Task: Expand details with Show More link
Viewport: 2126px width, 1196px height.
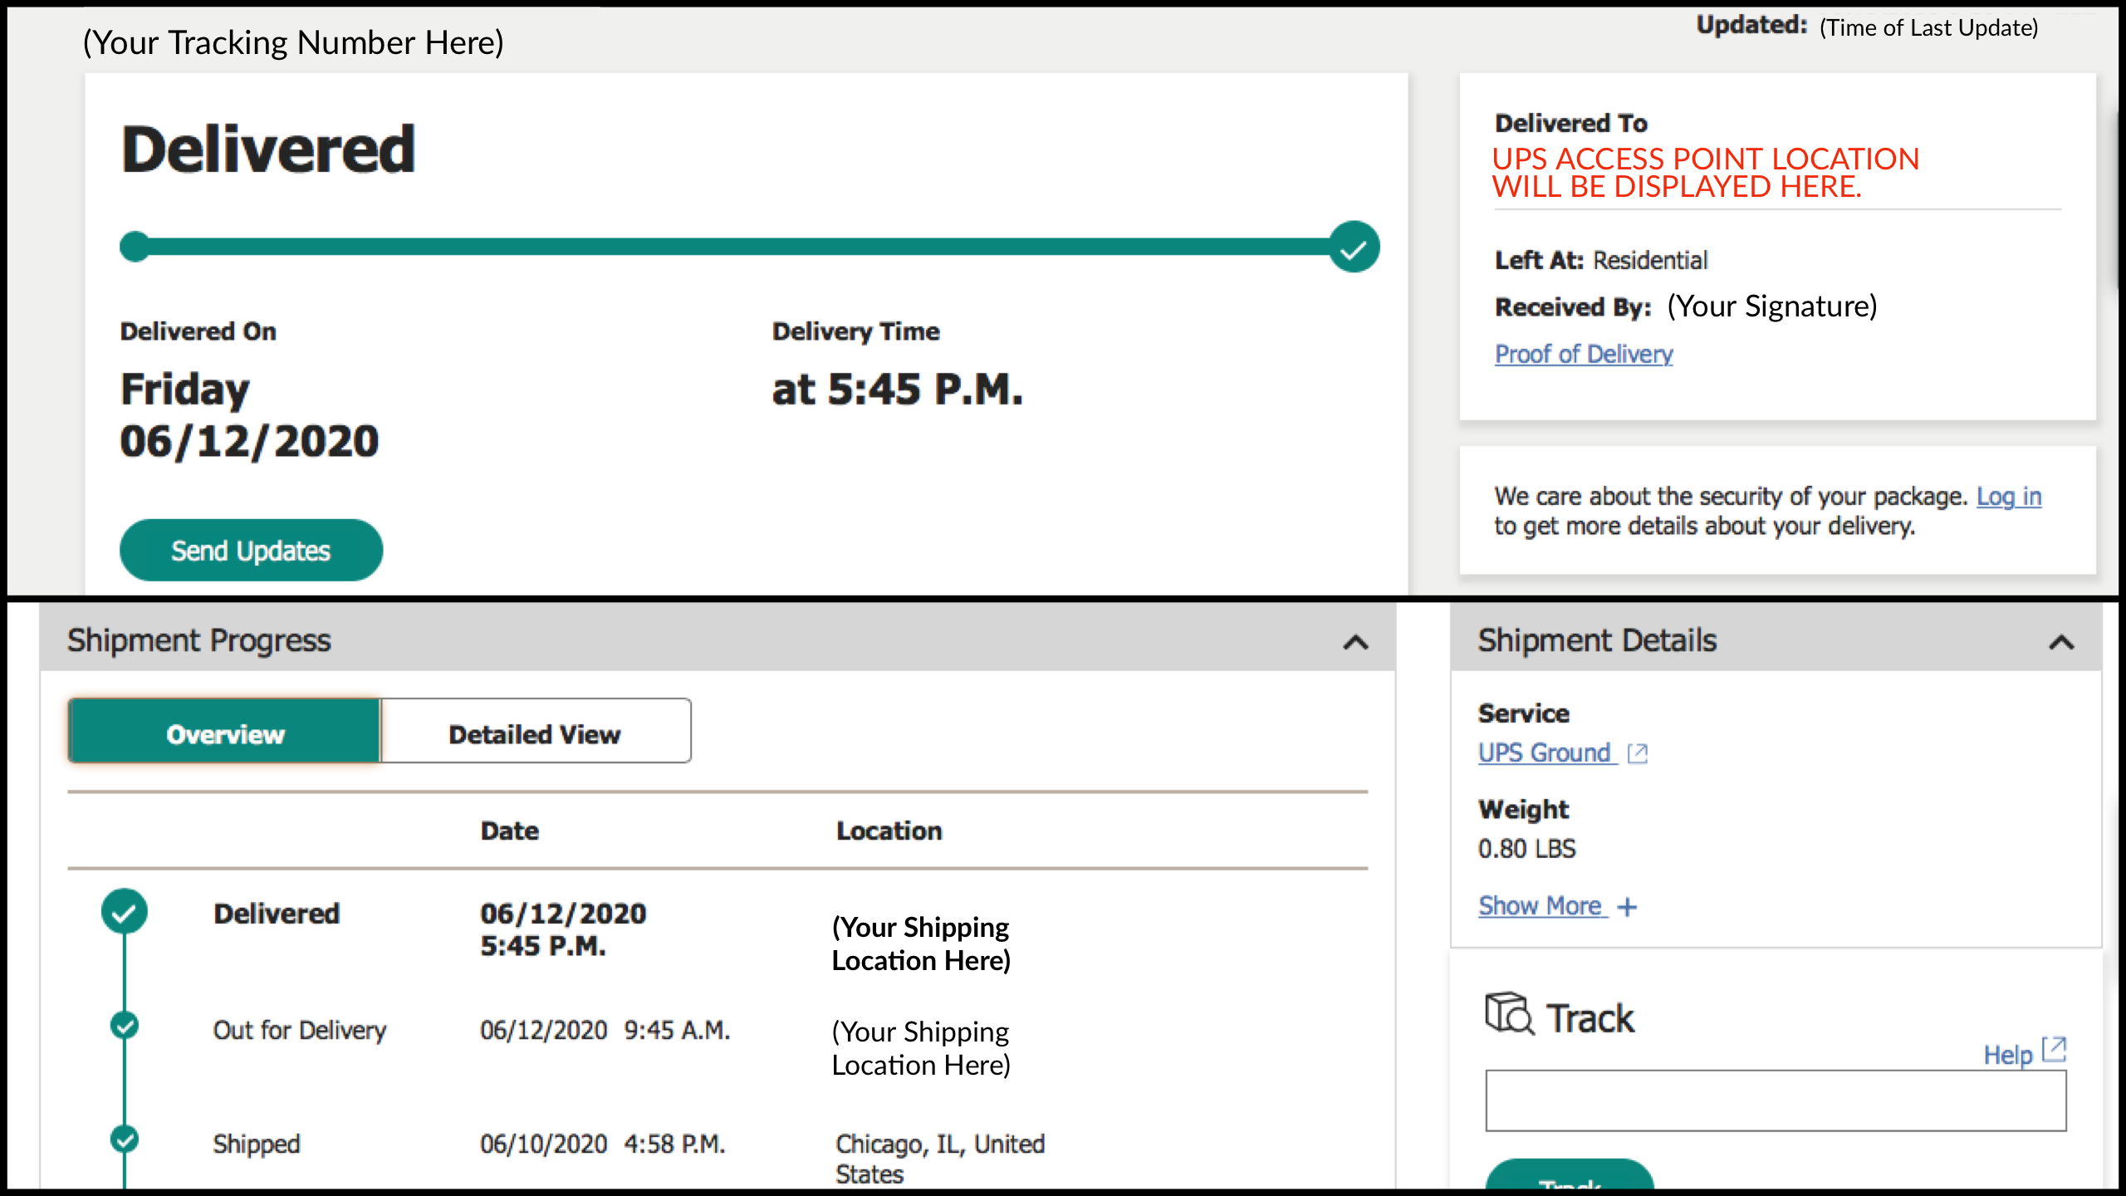Action: 1540,906
